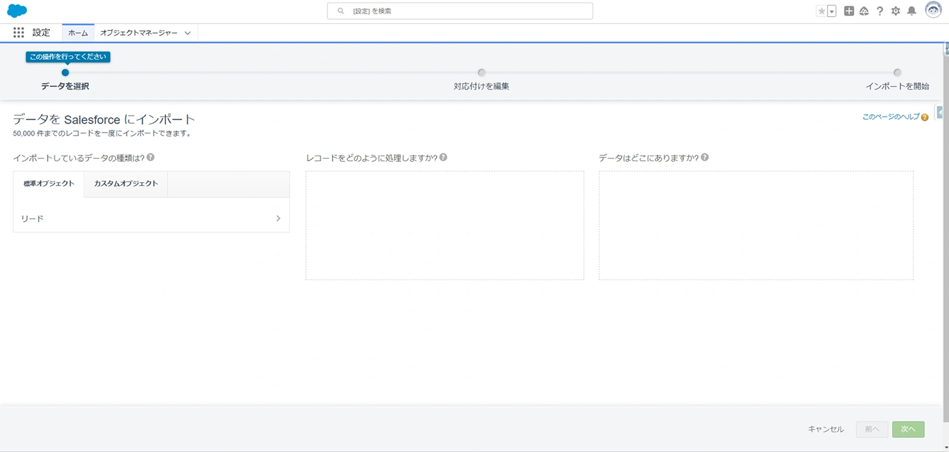
Task: Select the リード object row
Action: coord(151,219)
